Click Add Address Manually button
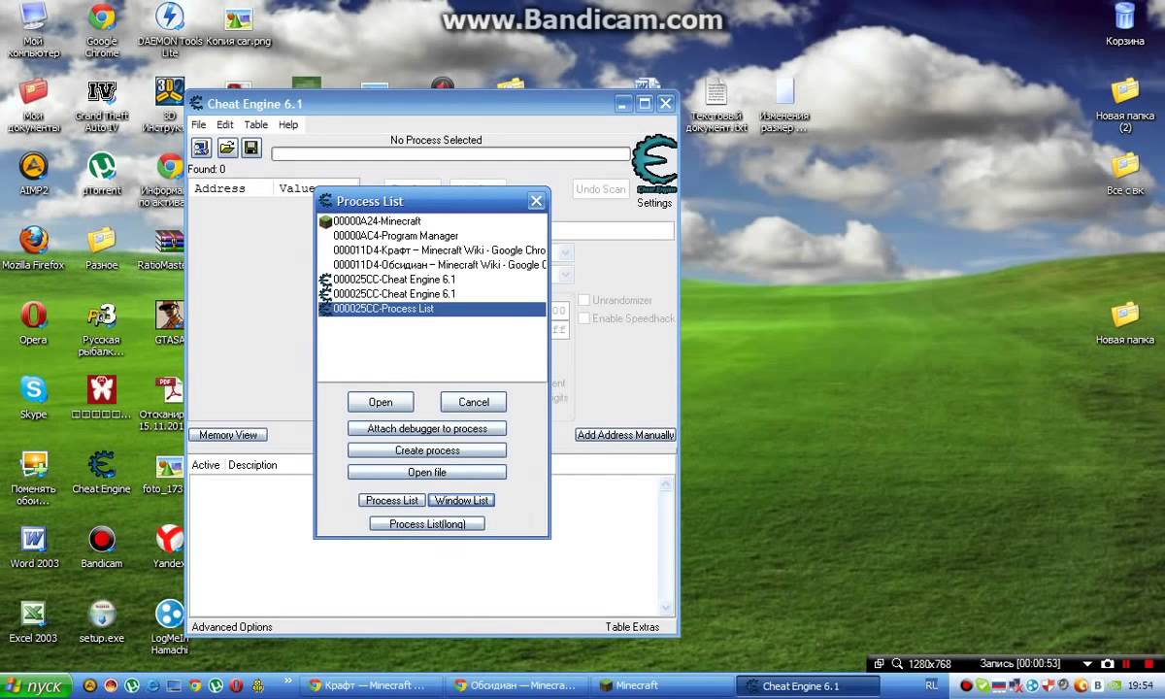The height and width of the screenshot is (699, 1165). [x=625, y=435]
